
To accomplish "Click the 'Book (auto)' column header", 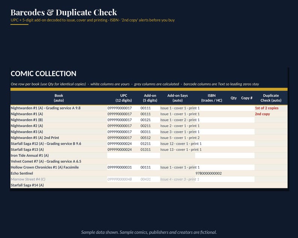I will pyautogui.click(x=59, y=98).
